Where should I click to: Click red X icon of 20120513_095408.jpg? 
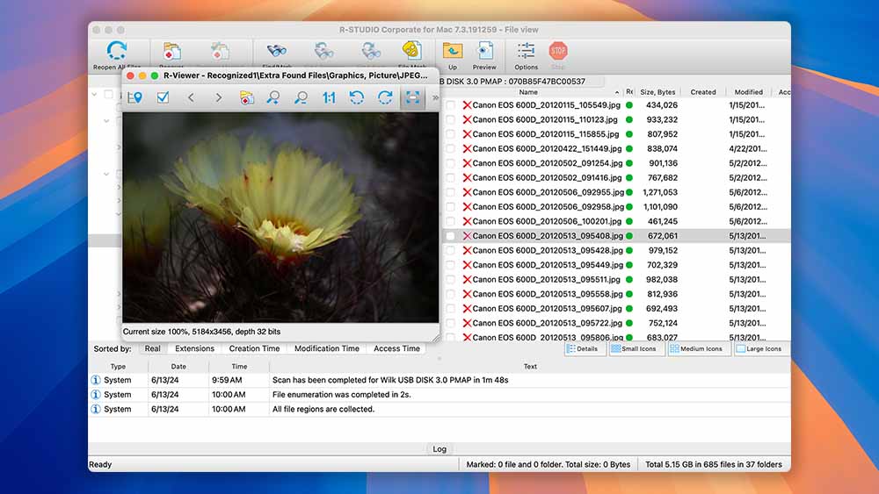coord(467,236)
